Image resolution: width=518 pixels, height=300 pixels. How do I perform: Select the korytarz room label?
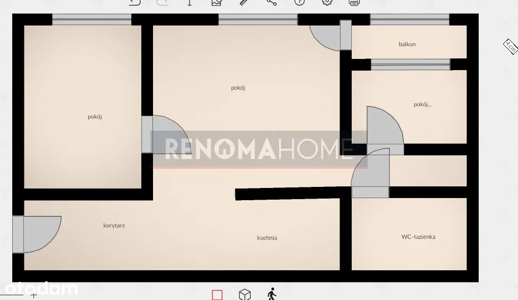point(114,225)
